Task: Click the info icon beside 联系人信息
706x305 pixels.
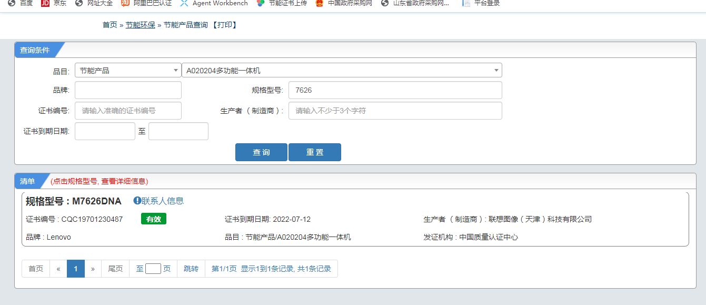Action: point(137,201)
